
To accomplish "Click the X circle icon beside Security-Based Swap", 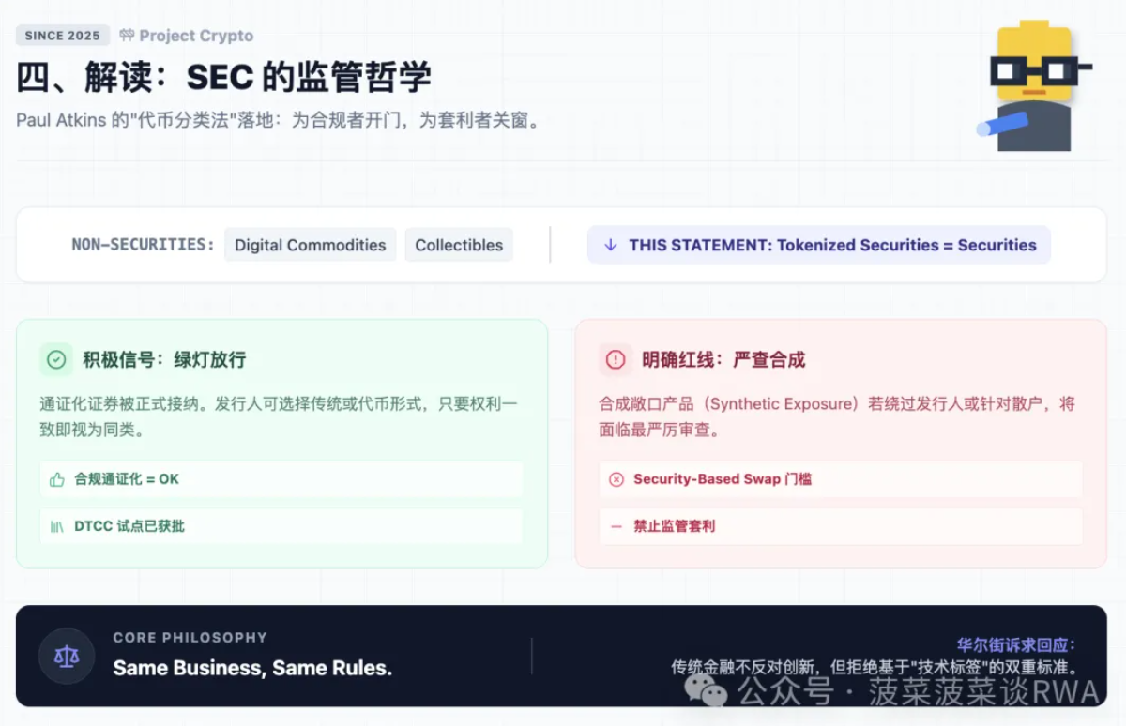I will pyautogui.click(x=616, y=479).
